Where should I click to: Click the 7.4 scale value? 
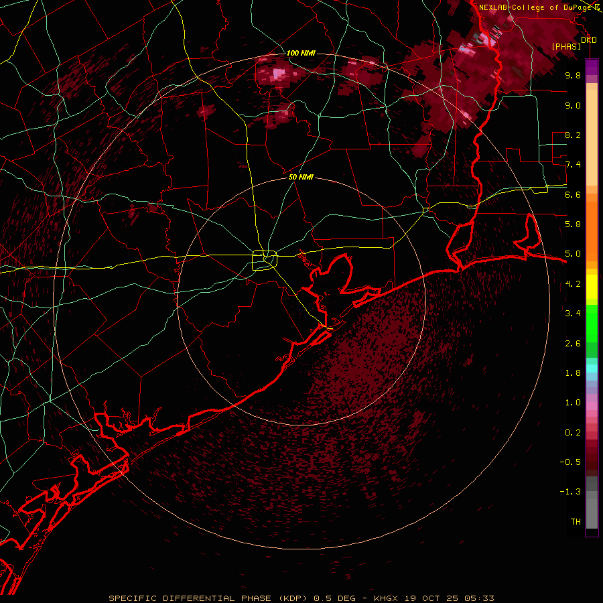[573, 165]
